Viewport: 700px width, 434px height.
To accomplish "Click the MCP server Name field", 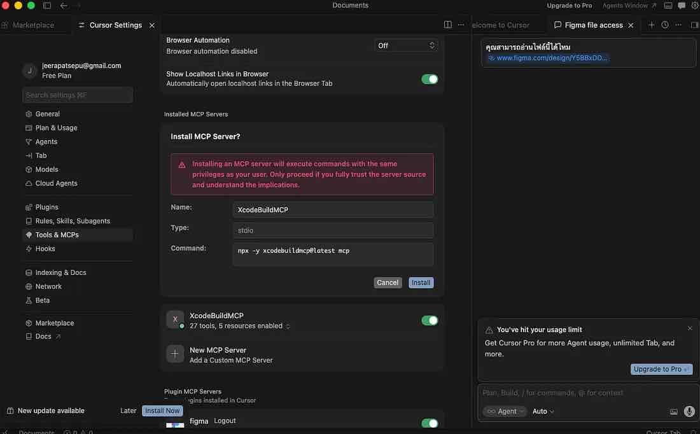I will click(333, 210).
